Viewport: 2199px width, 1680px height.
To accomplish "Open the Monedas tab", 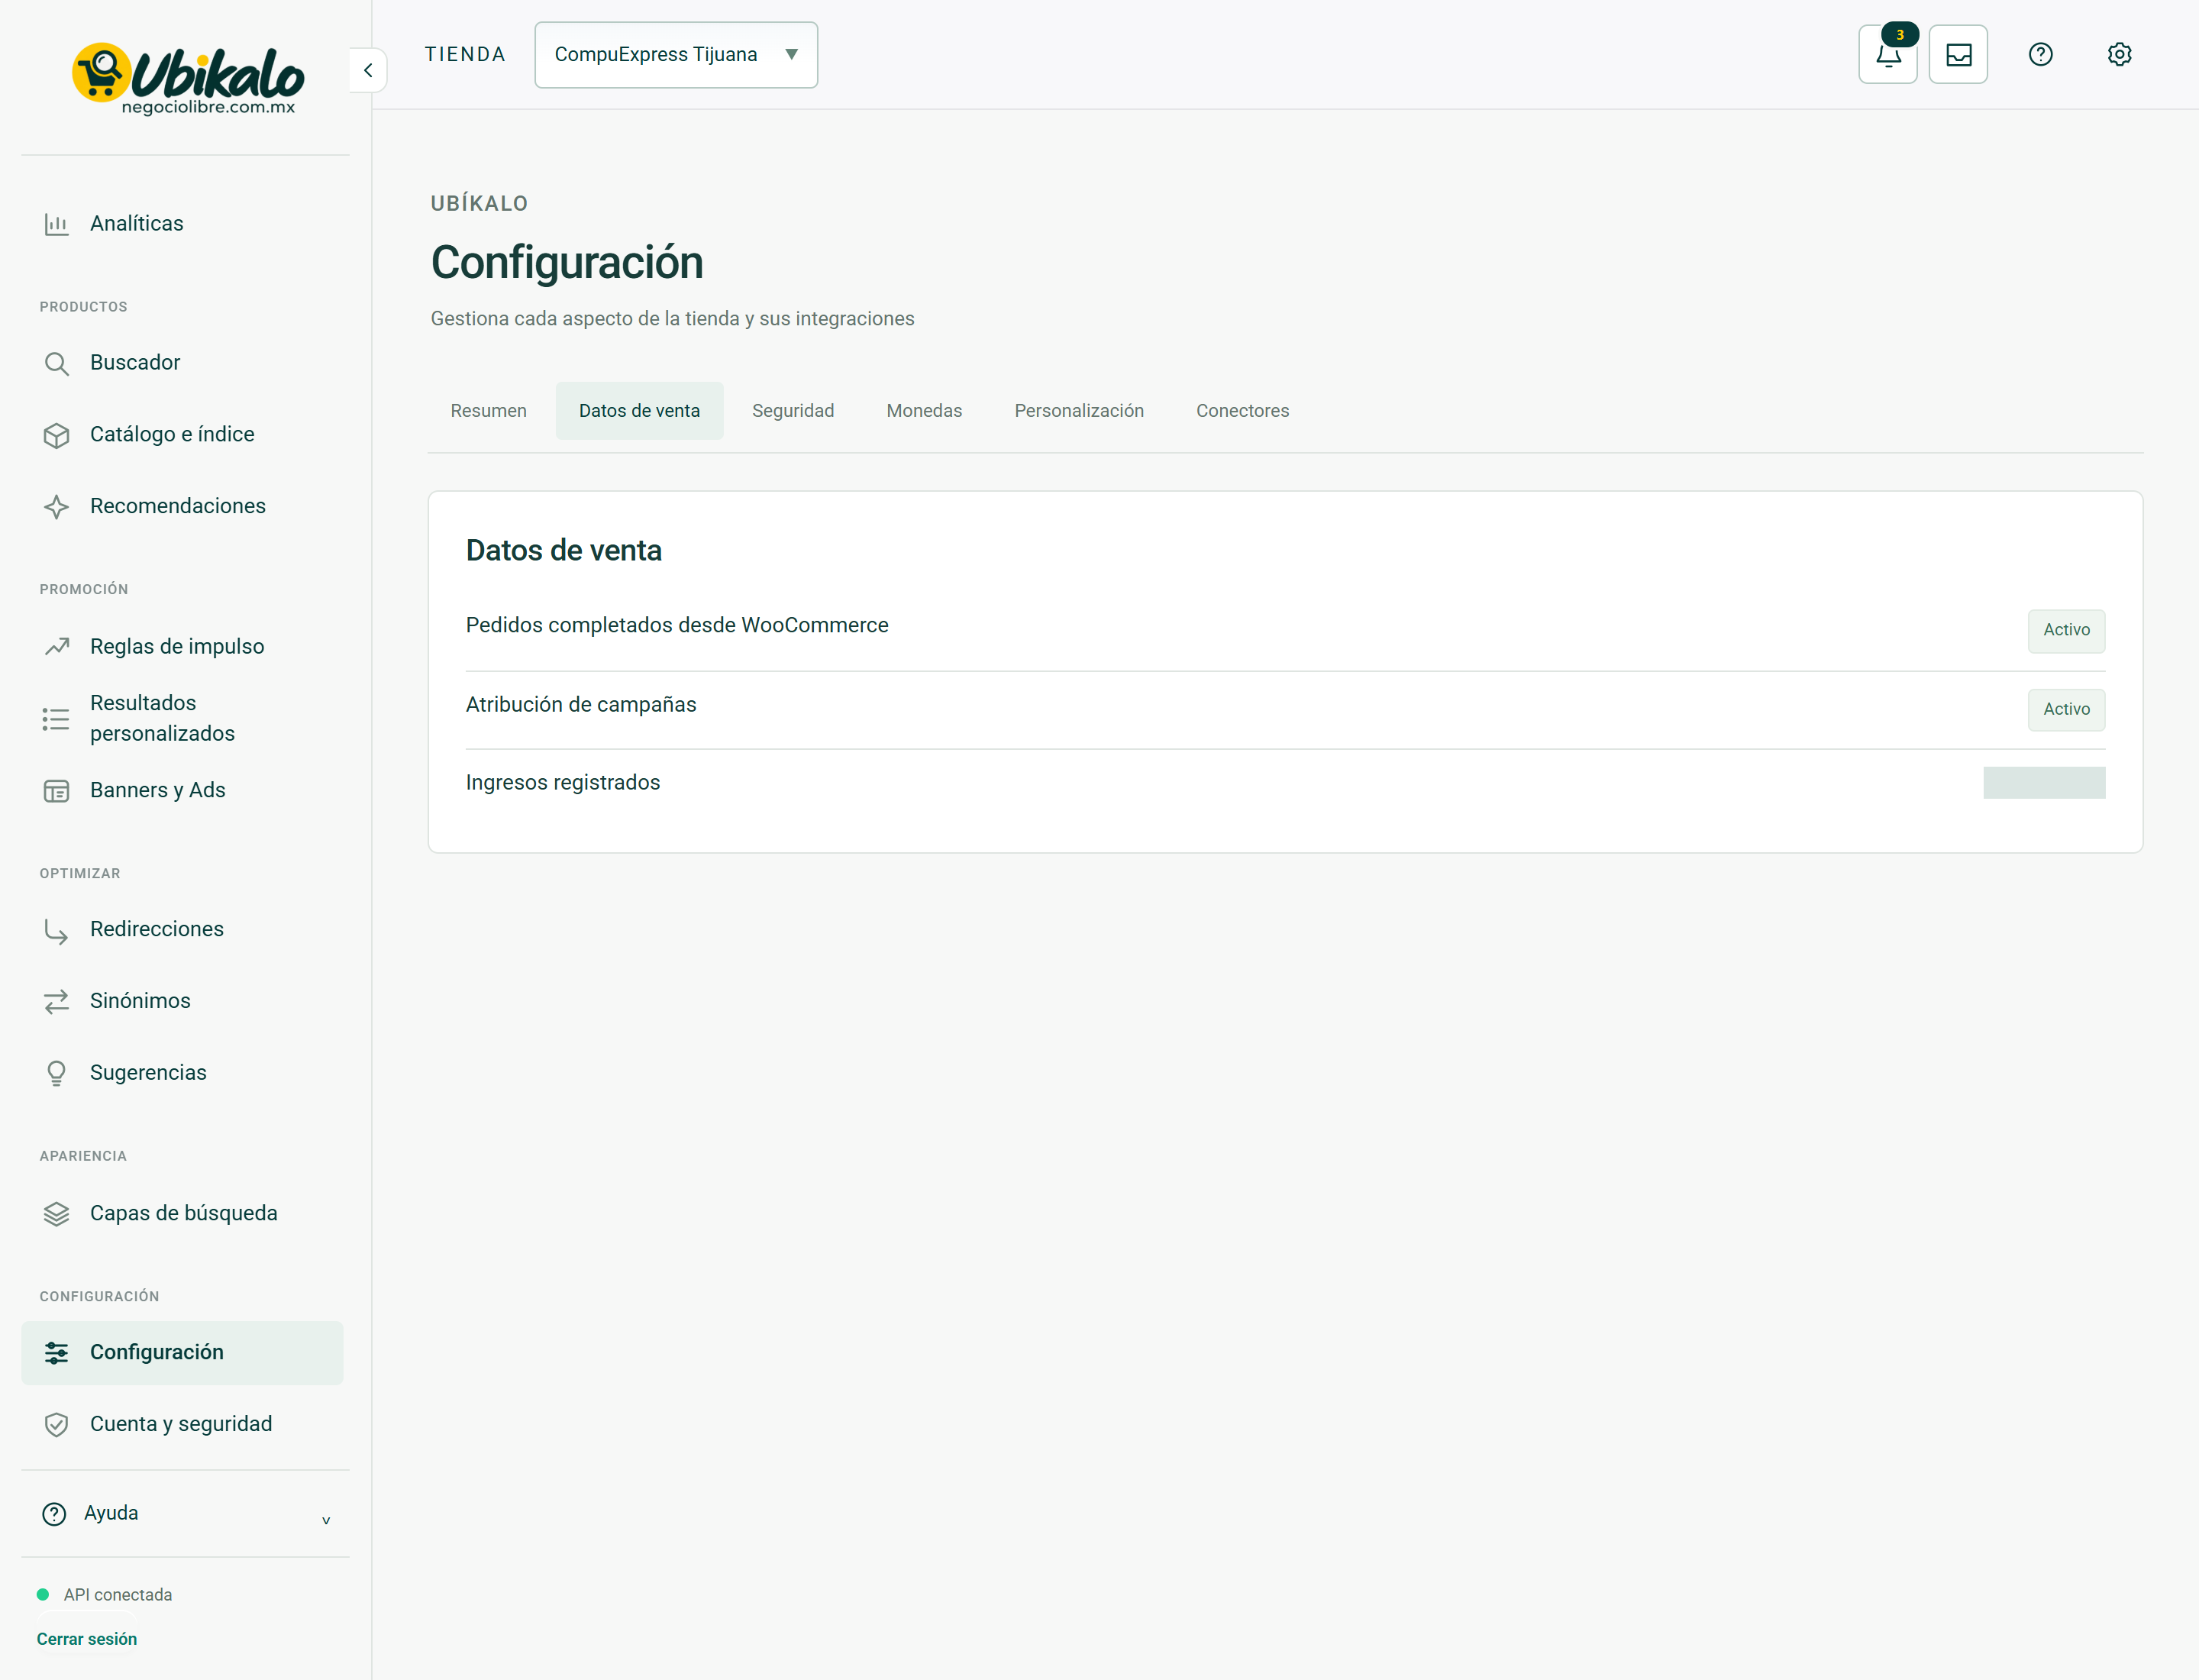I will (x=924, y=411).
